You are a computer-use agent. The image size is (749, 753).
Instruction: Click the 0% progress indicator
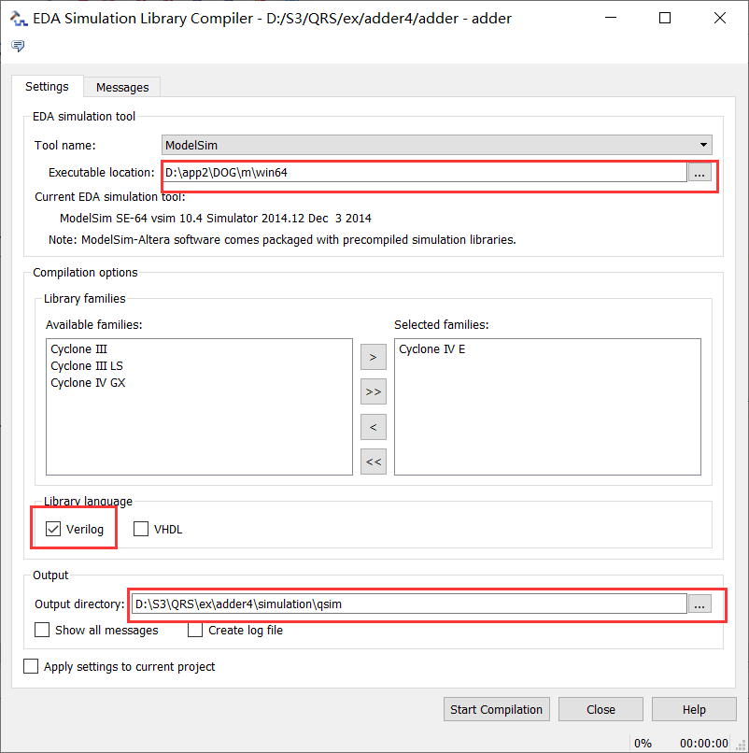(x=643, y=744)
